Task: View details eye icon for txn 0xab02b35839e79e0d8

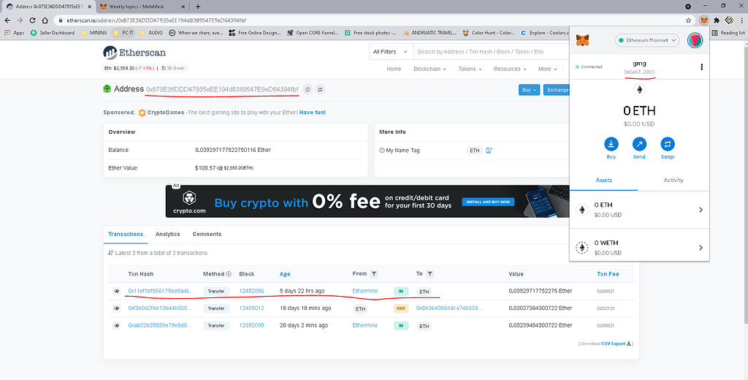Action: pos(116,326)
